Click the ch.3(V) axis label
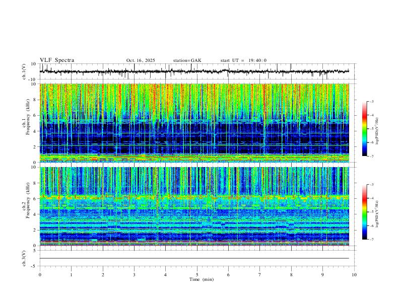The image size is (399, 308). pyautogui.click(x=24, y=258)
